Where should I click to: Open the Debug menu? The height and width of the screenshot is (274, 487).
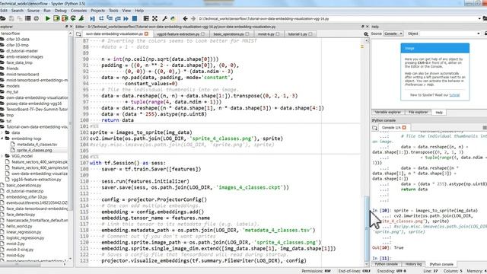tap(61, 11)
